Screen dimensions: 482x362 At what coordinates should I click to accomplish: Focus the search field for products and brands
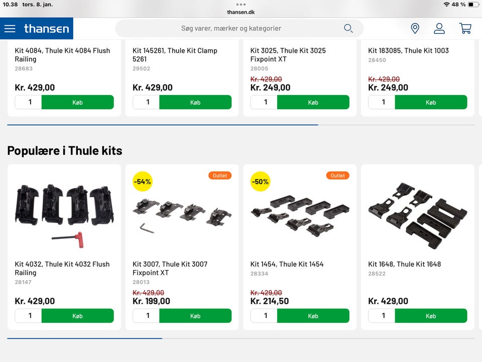coord(231,28)
